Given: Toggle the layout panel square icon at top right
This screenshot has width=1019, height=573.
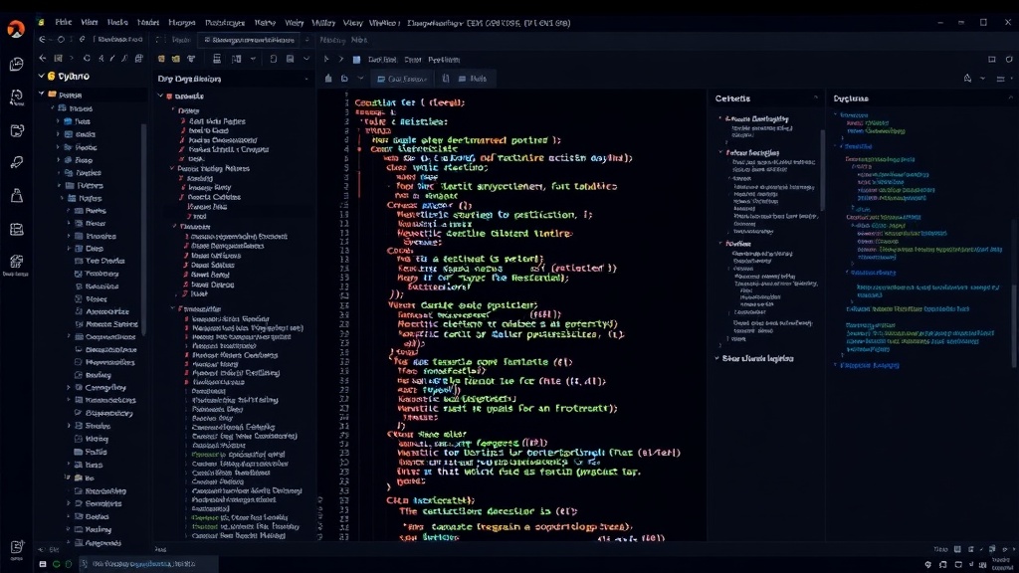Looking at the screenshot, I should pos(992,59).
